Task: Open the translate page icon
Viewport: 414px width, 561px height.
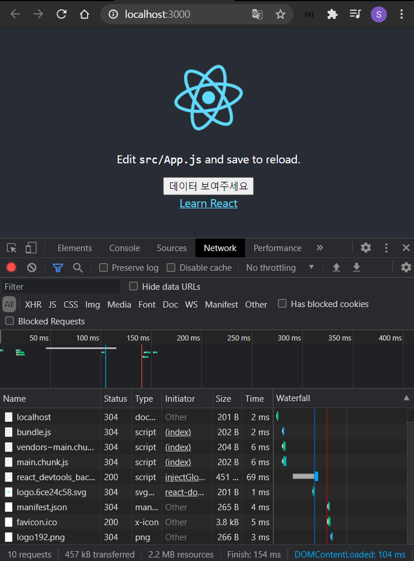Action: click(x=257, y=14)
